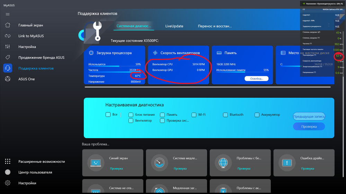The height and width of the screenshot is (194, 346).
Task: Click Проверка link under Синий экран
Action: point(116,168)
